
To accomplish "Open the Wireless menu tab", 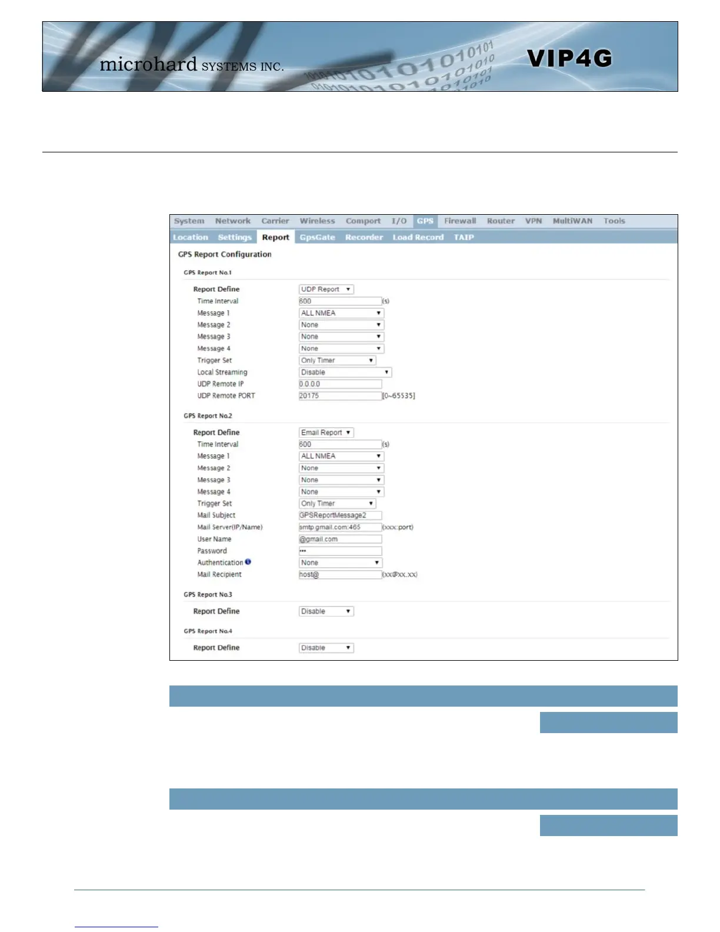I will point(317,221).
